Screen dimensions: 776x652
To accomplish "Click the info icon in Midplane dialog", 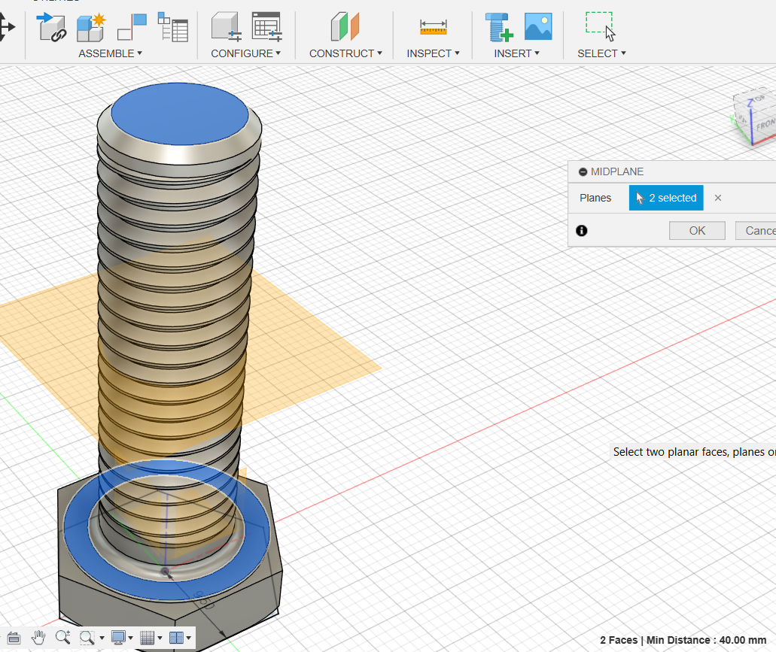I will click(x=581, y=231).
